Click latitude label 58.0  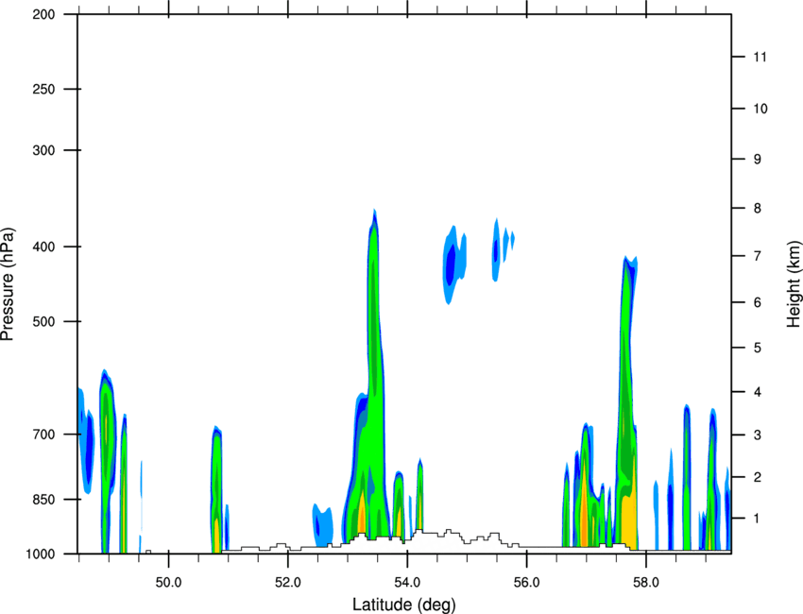click(646, 583)
